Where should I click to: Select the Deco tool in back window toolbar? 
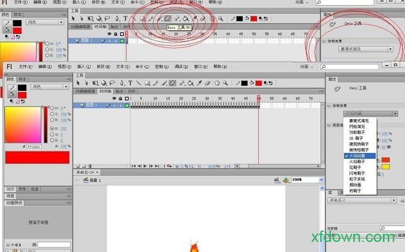pos(168,18)
